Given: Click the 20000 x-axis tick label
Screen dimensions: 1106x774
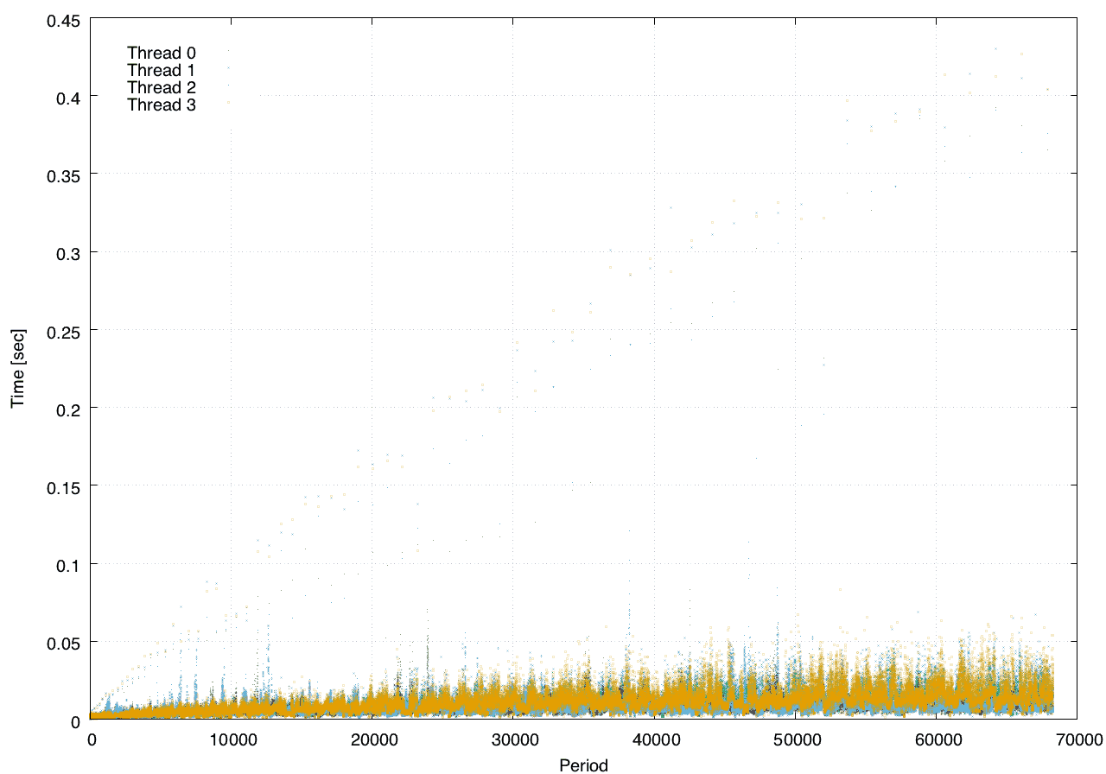Looking at the screenshot, I should click(372, 739).
